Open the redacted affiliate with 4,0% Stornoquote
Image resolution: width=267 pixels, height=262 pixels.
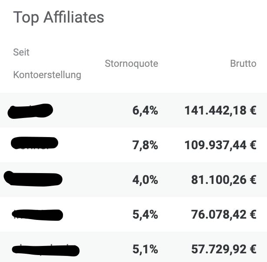(33, 179)
